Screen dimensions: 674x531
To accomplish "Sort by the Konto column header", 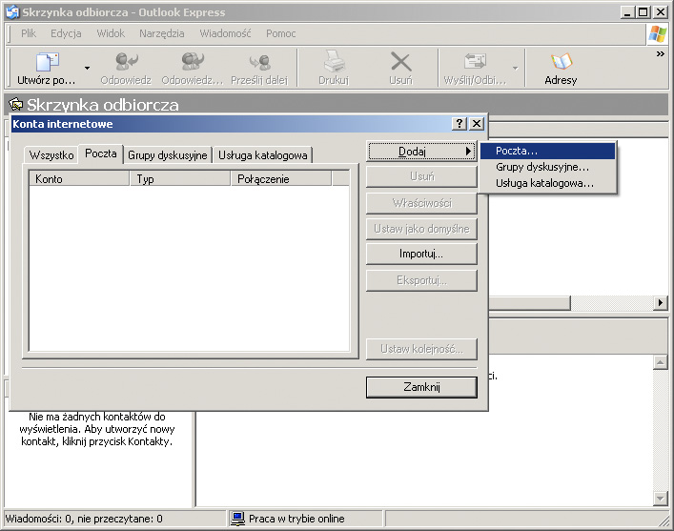I will click(79, 179).
